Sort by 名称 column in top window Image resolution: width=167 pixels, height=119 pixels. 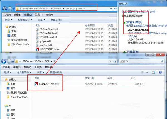38,25
